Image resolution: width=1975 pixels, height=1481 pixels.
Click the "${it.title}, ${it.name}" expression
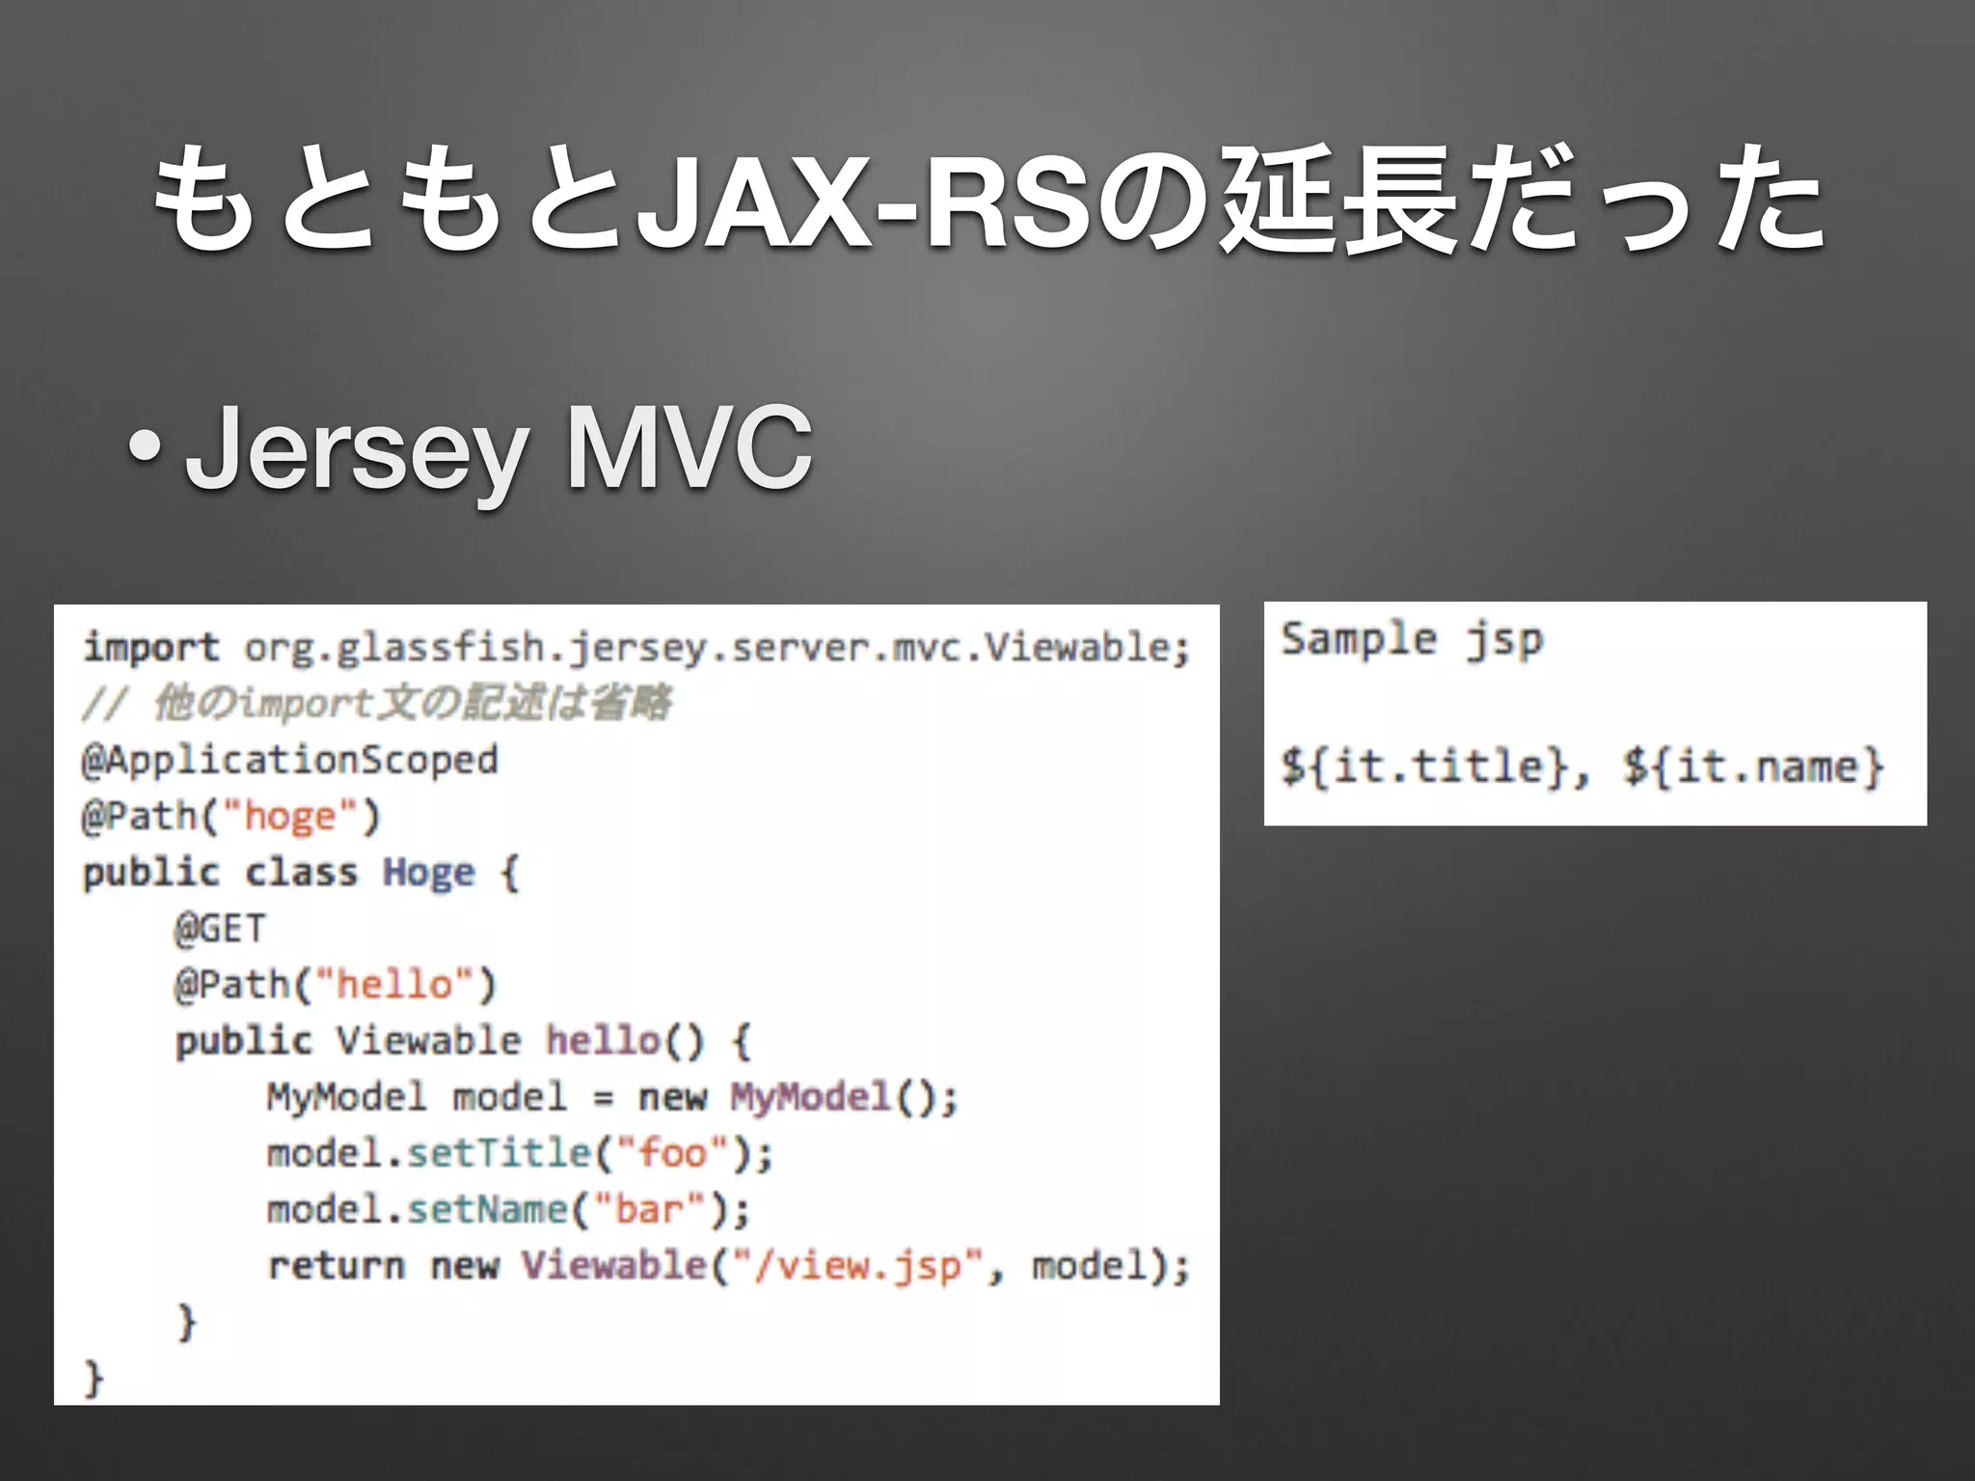click(x=1583, y=767)
